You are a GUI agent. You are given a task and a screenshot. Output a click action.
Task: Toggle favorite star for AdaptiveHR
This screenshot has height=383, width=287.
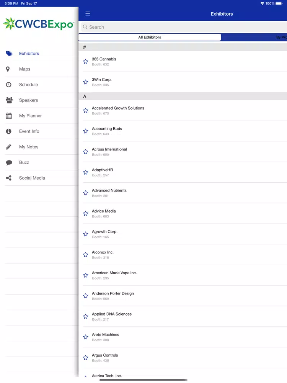[86, 172]
